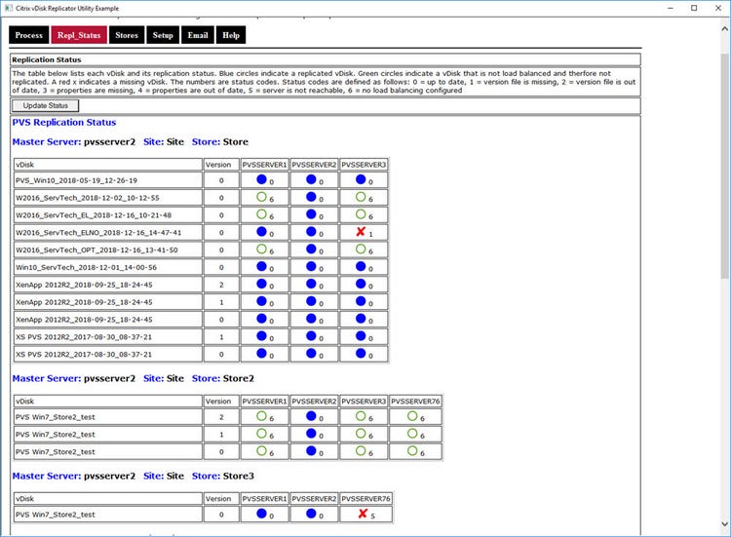This screenshot has height=537, width=731.
Task: Click blue circle for W2016_ServTech_OPT on PVSSERVER2
Action: (x=311, y=249)
